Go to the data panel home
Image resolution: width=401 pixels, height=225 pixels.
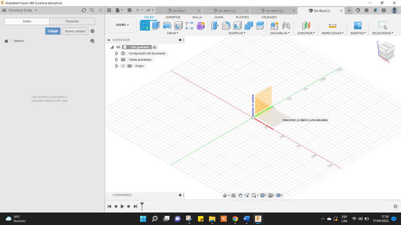pyautogui.click(x=6, y=41)
